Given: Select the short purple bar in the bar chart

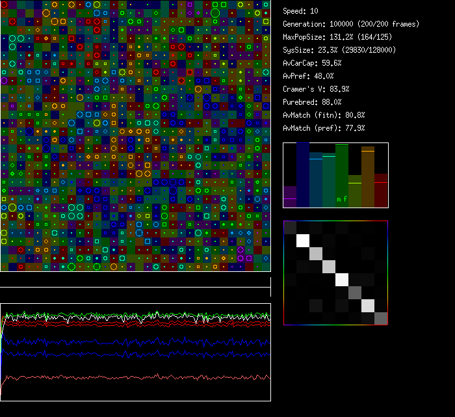Looking at the screenshot, I should pyautogui.click(x=290, y=196).
